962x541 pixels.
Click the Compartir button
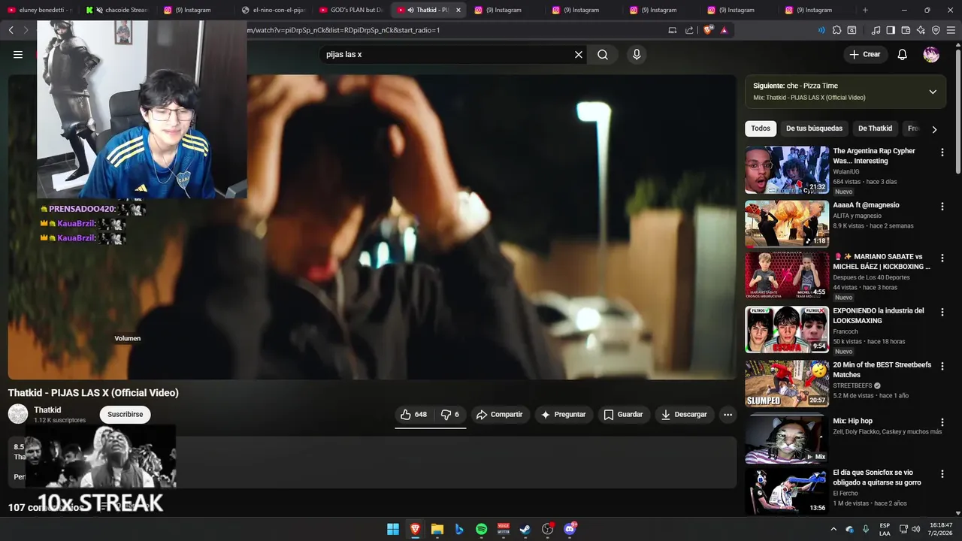coord(500,415)
